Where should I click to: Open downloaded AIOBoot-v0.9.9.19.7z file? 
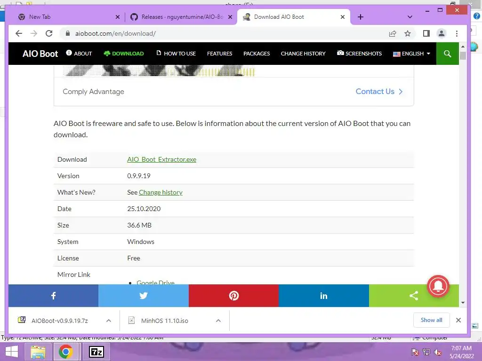(60, 321)
